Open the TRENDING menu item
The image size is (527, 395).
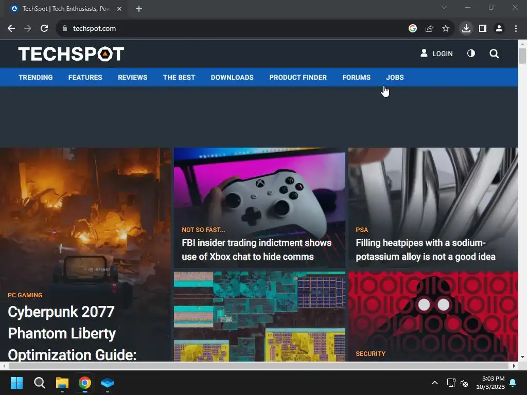coord(36,77)
